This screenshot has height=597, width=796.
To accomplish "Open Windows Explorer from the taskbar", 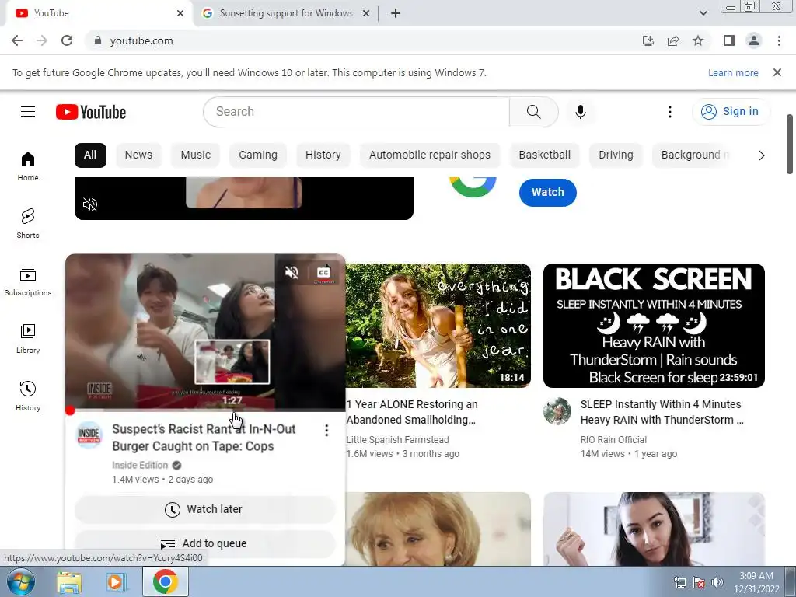I will coord(69,582).
